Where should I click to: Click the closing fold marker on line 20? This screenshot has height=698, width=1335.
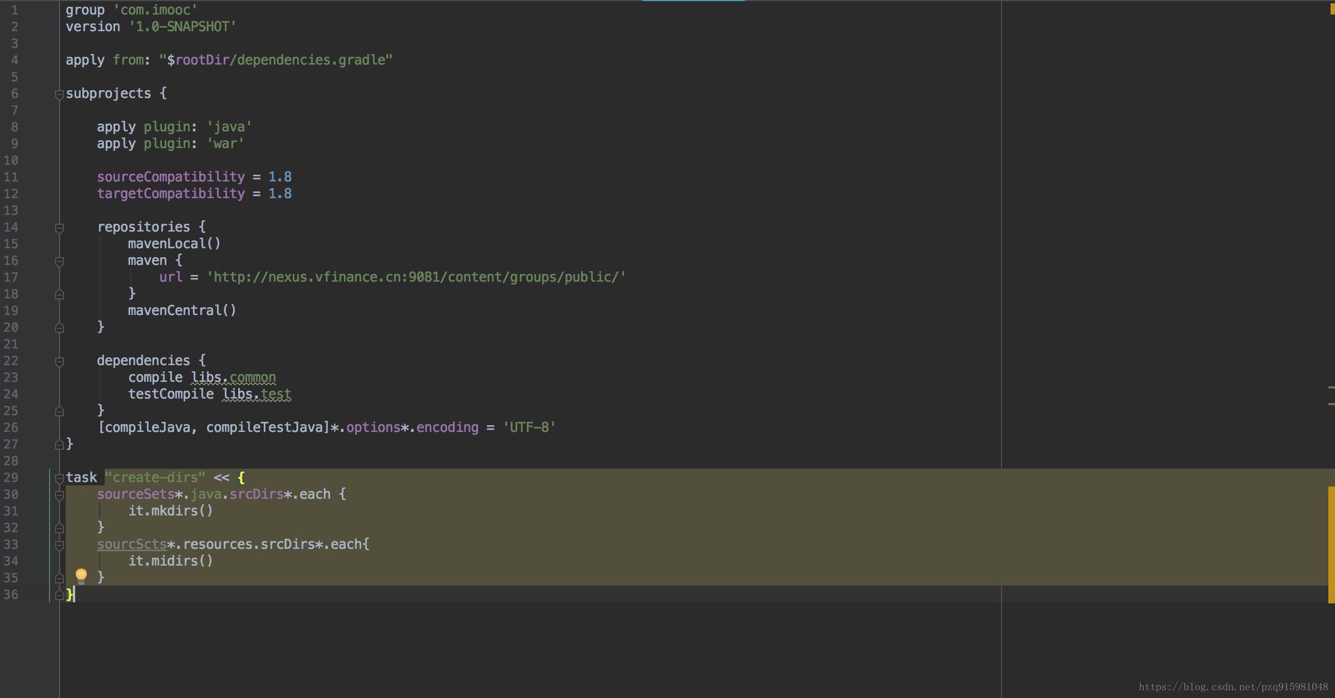click(x=59, y=328)
